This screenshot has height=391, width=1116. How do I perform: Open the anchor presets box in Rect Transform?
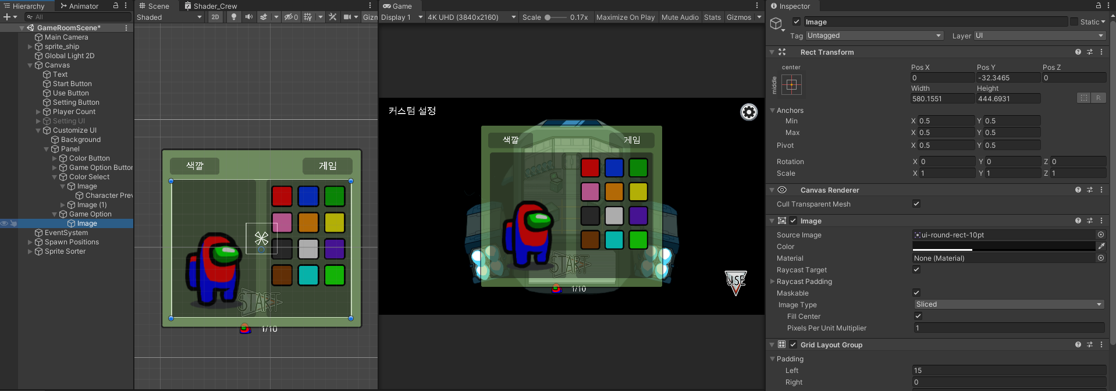[791, 85]
